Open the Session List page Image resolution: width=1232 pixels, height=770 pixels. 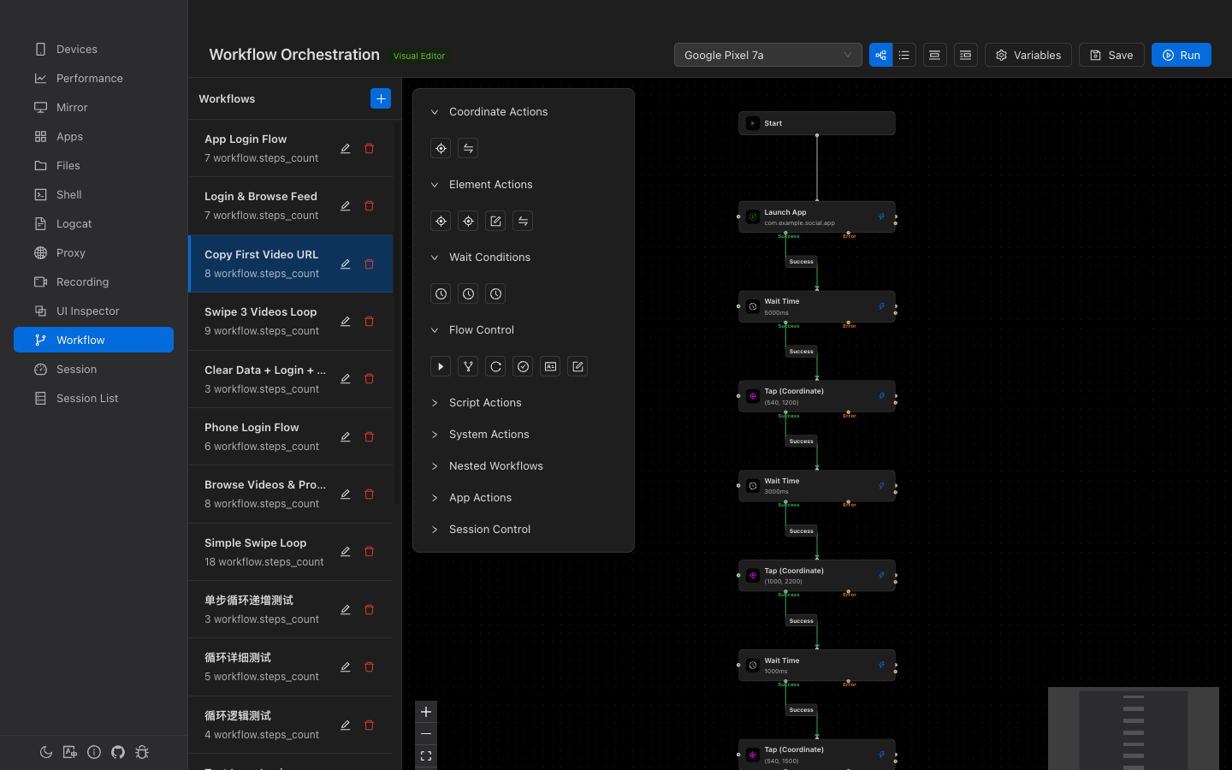(87, 398)
